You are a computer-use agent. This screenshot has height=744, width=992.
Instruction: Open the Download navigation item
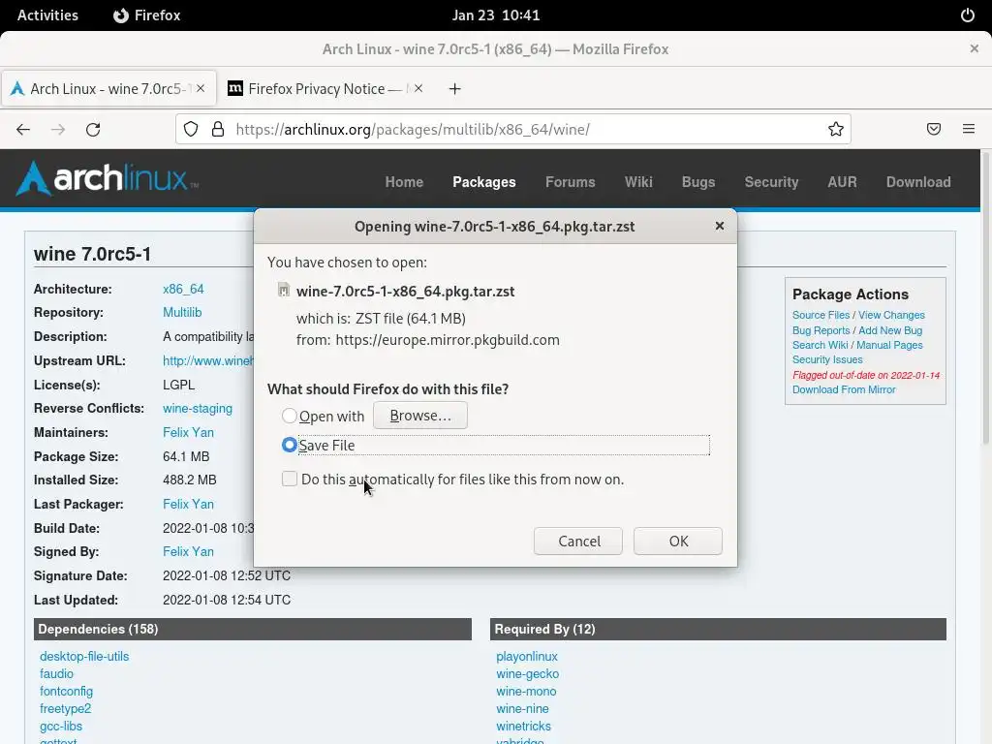(918, 182)
